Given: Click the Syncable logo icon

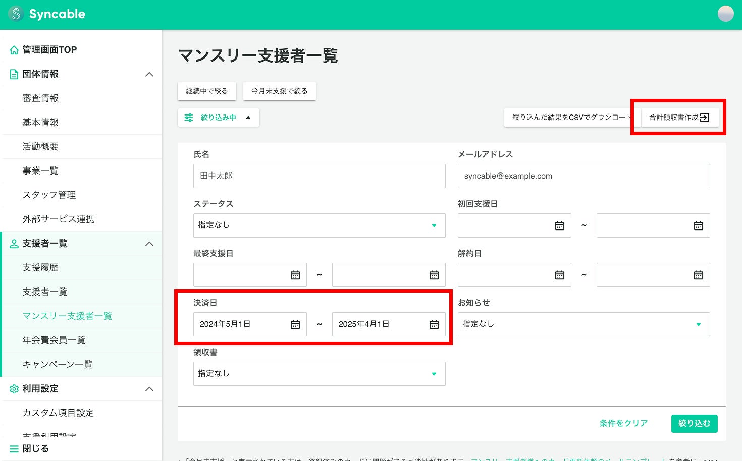Looking at the screenshot, I should [16, 14].
